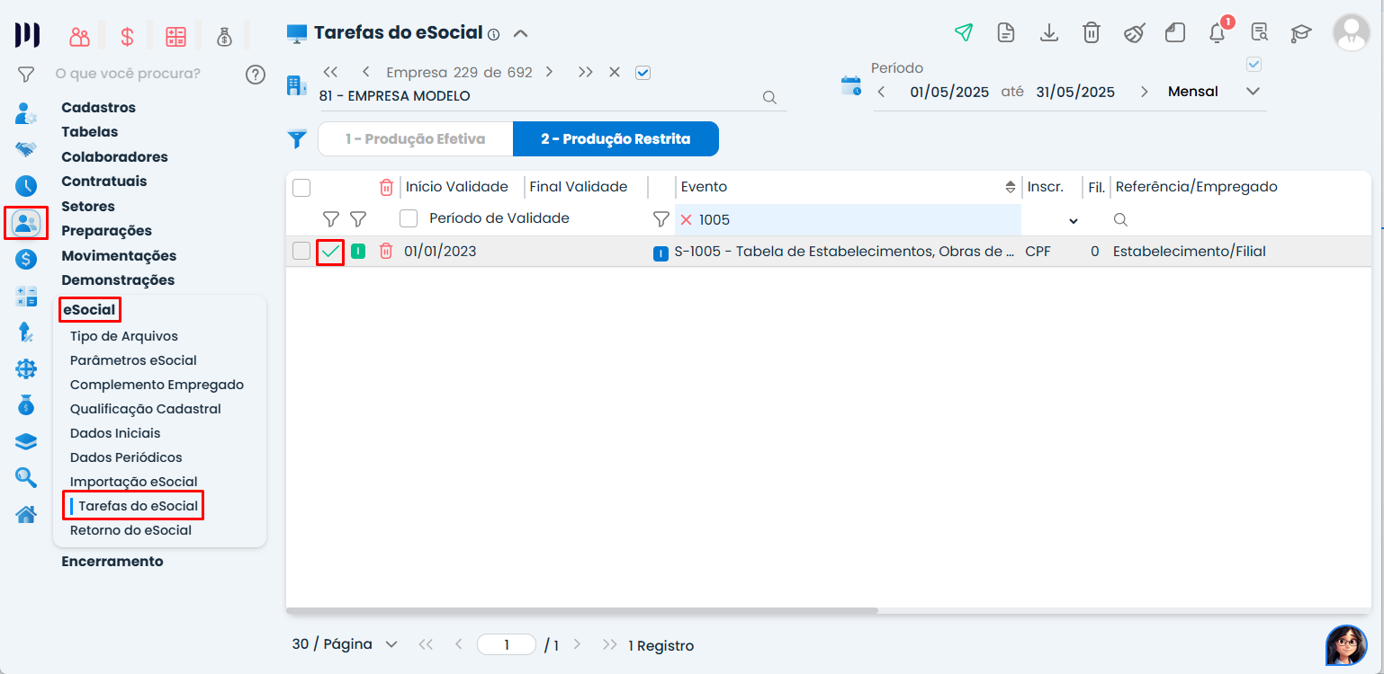Click the graduation cap help icon
1384x674 pixels.
(x=1301, y=33)
